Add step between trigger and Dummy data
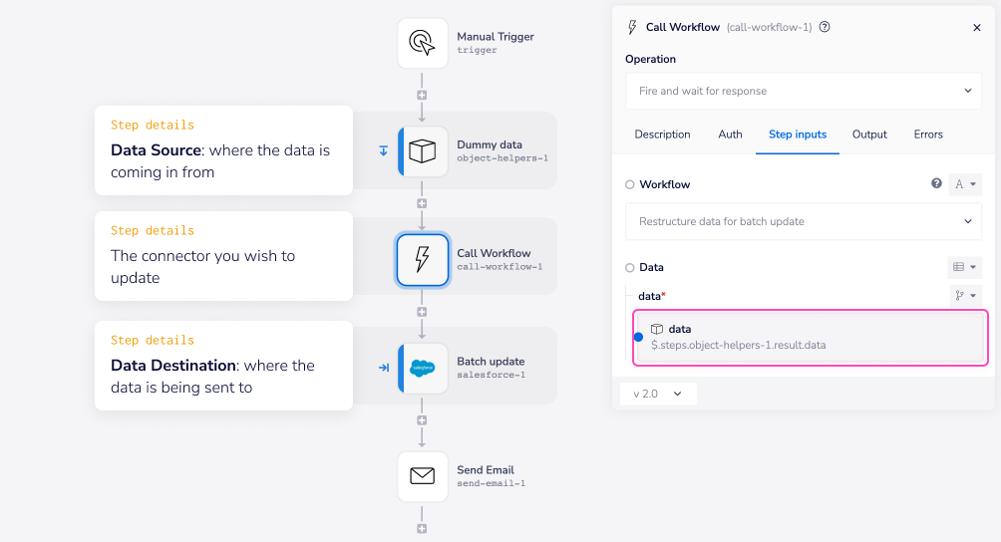 coord(422,96)
